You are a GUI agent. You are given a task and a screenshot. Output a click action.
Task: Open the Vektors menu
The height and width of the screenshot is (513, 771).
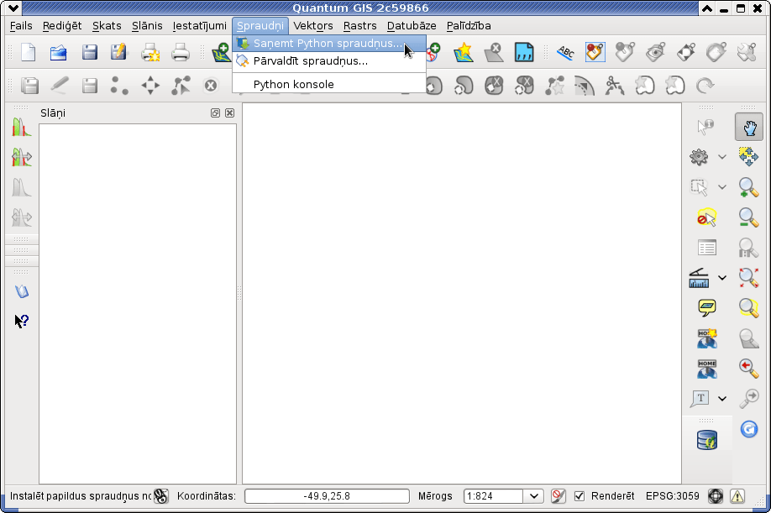pyautogui.click(x=313, y=25)
